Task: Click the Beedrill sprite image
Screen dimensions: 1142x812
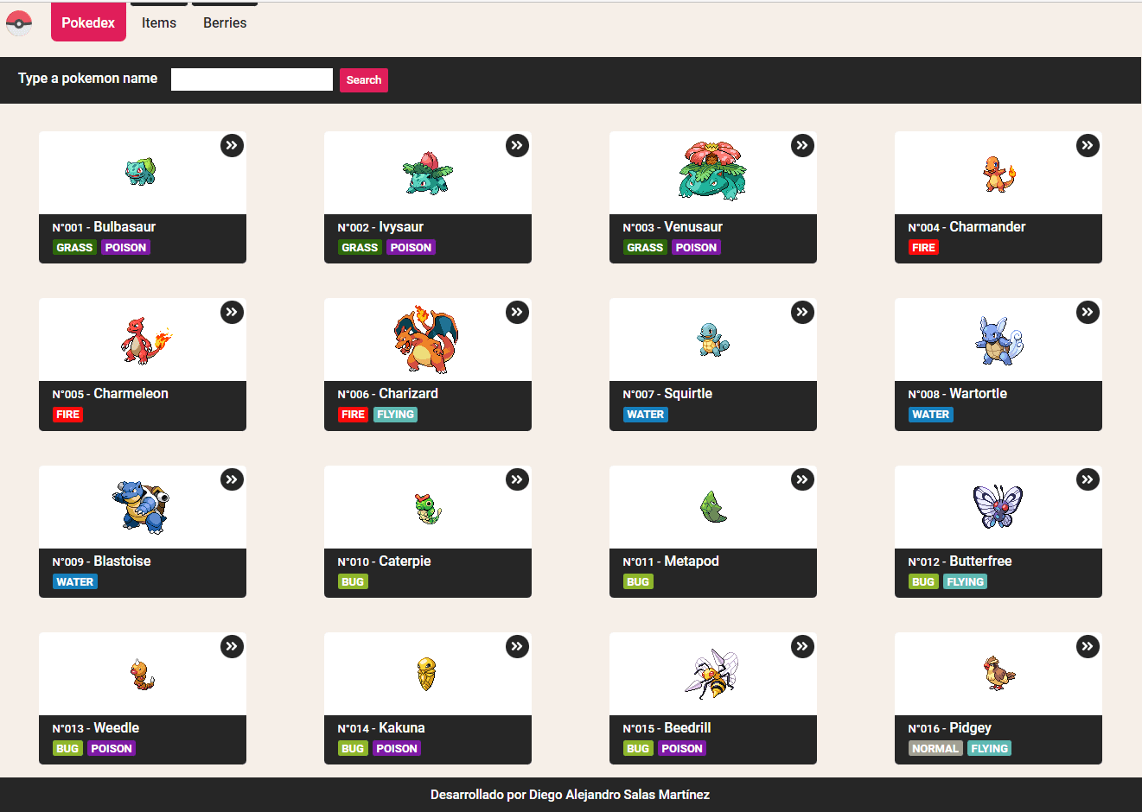Action: pyautogui.click(x=711, y=674)
